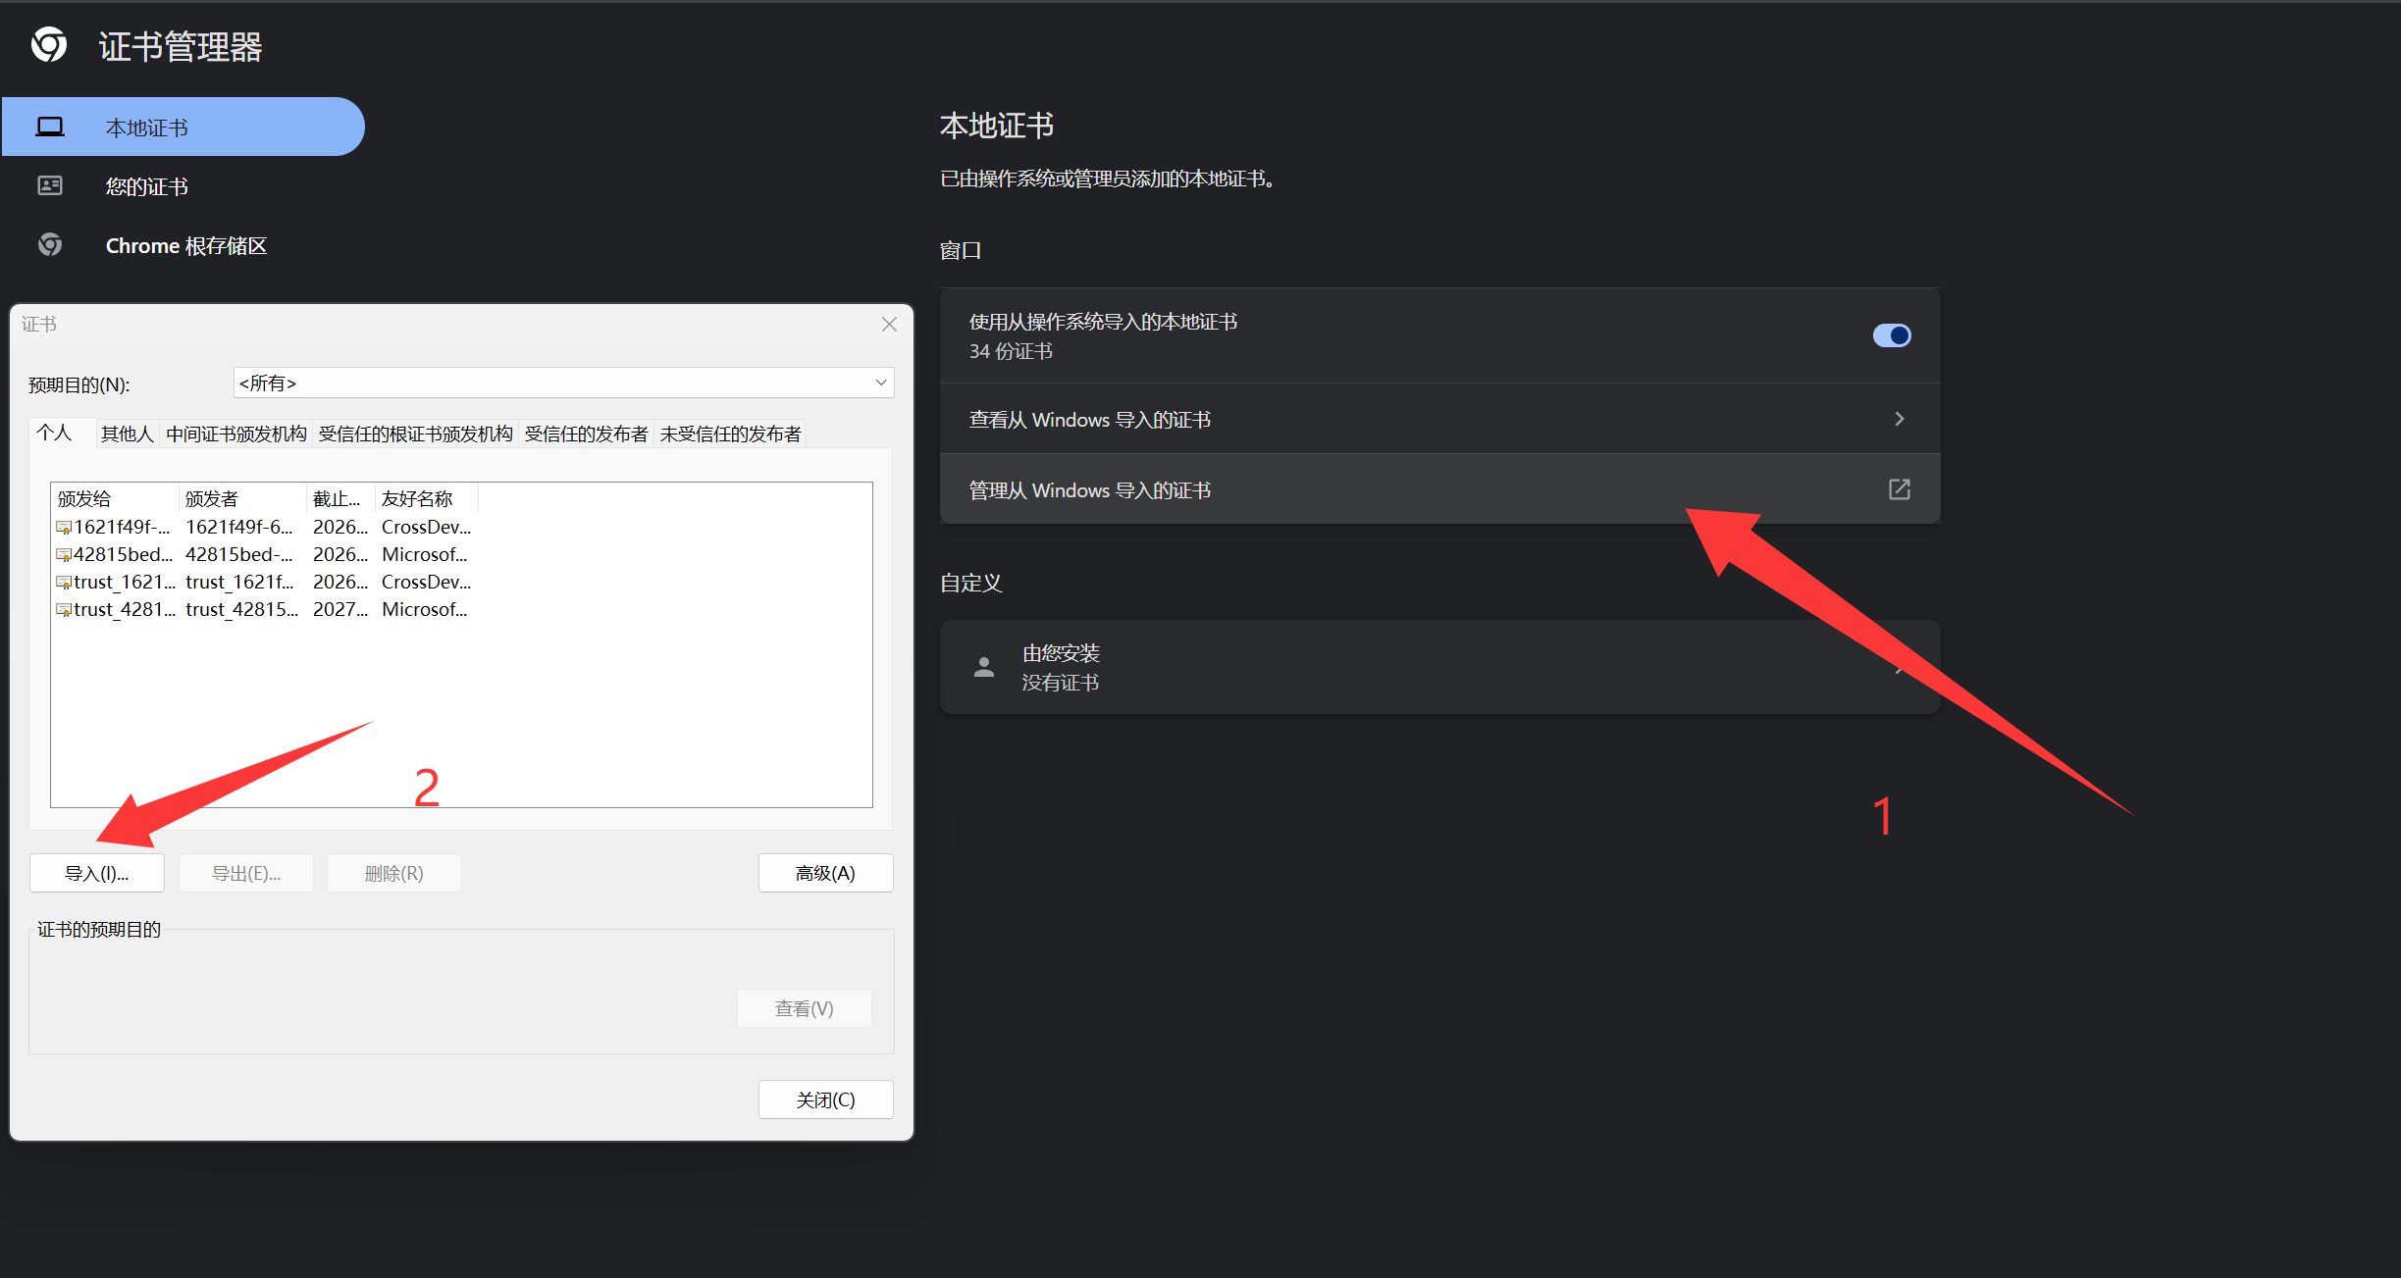Click the 高级(A) button

click(826, 873)
